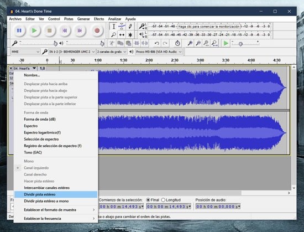Click the Fit Selection zoom icon
This screenshot has height=232, width=304.
[x=206, y=43]
